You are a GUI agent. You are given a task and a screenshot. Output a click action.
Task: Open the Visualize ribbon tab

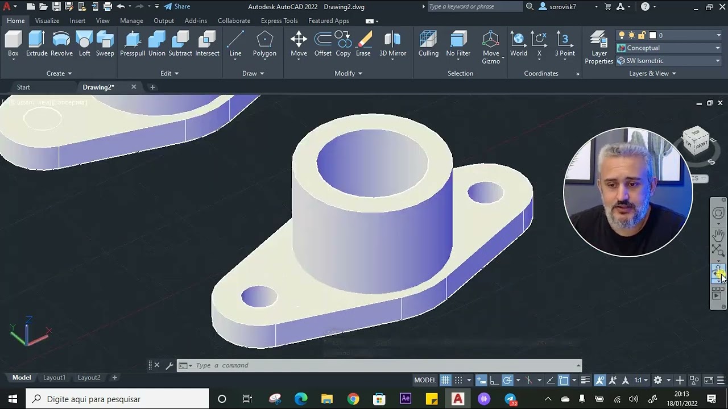(47, 20)
